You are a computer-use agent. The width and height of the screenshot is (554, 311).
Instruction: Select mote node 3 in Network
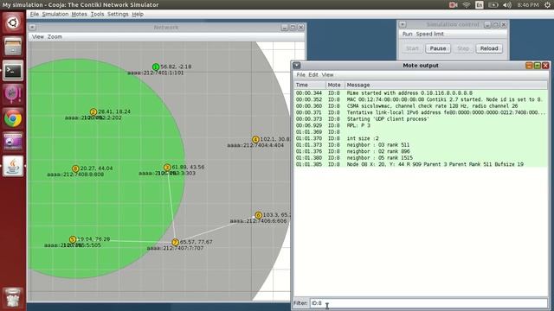point(167,168)
